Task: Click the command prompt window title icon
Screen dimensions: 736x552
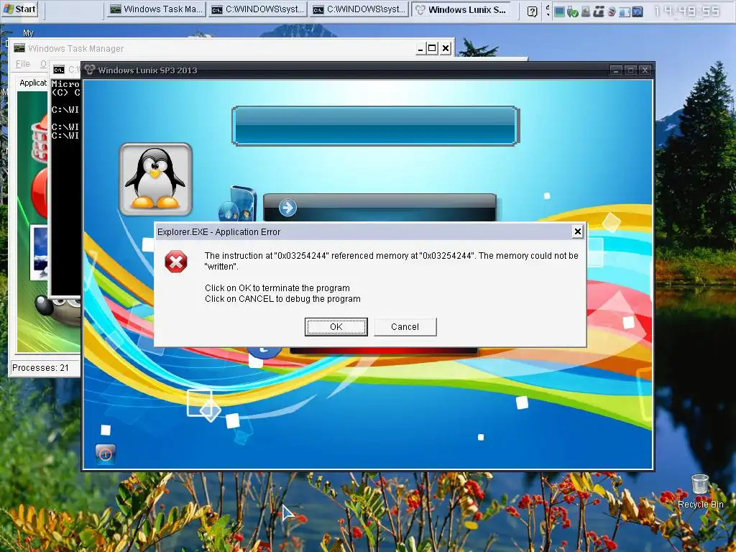Action: 59,70
